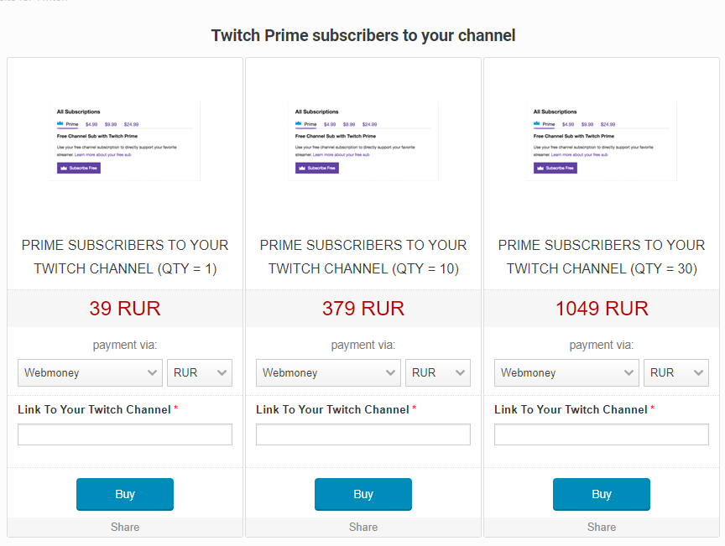The width and height of the screenshot is (725, 546).
Task: Open Webmoney payment dropdown for QTY = 10
Action: coord(329,373)
